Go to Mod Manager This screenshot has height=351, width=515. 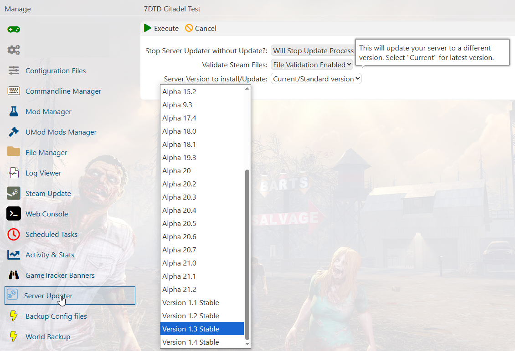[x=48, y=111]
